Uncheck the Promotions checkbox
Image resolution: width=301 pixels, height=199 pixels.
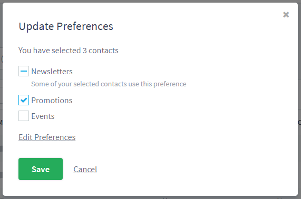(x=24, y=100)
